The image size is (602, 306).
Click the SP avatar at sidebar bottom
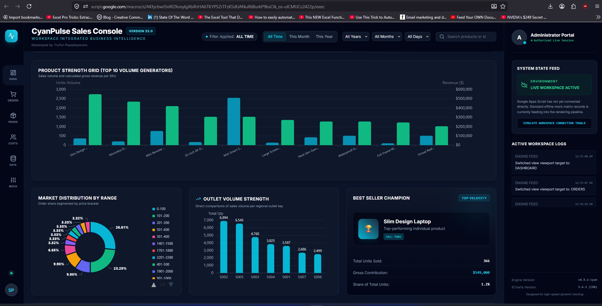(x=11, y=290)
